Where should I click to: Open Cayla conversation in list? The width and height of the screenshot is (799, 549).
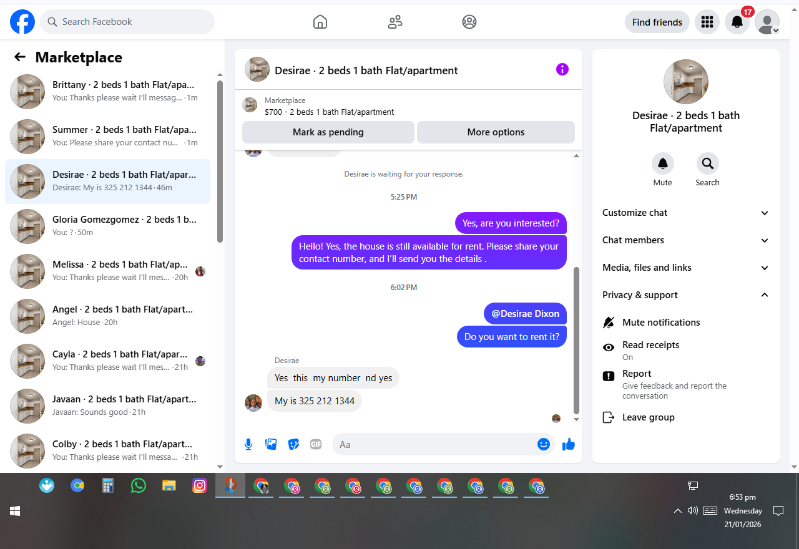[108, 361]
